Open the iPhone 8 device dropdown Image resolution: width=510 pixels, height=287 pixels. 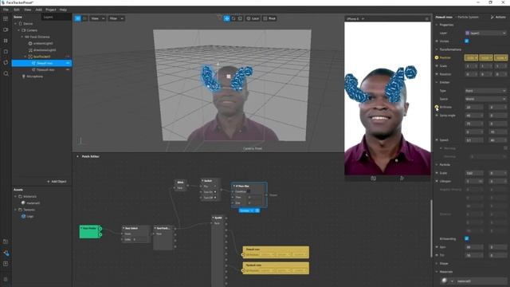click(x=355, y=19)
